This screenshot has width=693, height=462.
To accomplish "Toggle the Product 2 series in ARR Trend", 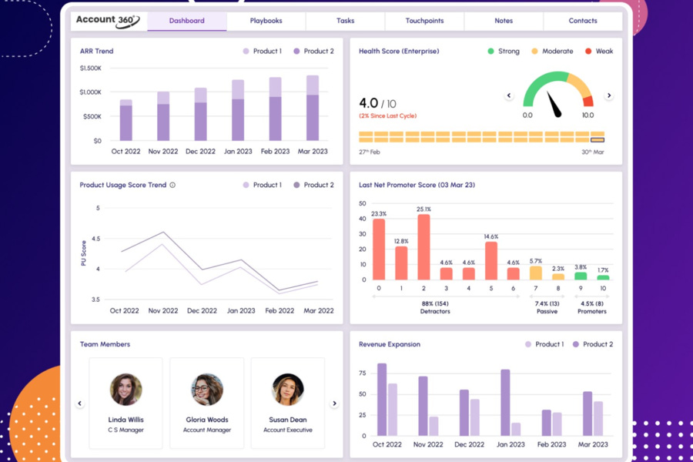I will [296, 51].
